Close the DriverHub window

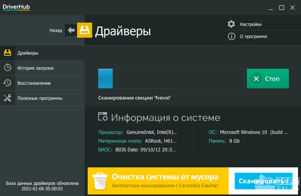(x=293, y=8)
